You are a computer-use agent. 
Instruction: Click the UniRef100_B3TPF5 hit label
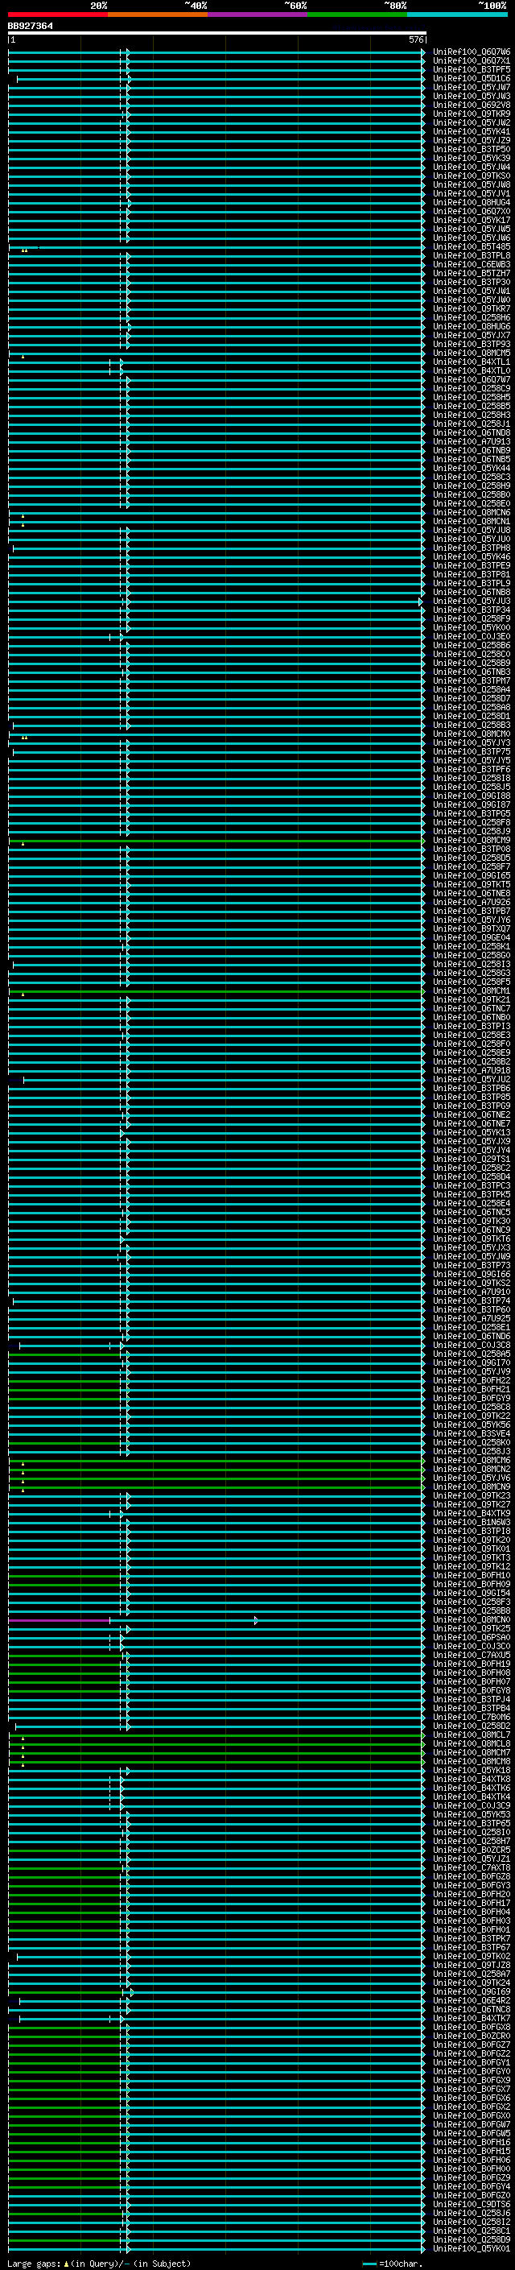(x=472, y=69)
